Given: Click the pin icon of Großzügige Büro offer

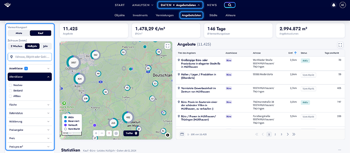Looking at the screenshot, I should [179, 60].
